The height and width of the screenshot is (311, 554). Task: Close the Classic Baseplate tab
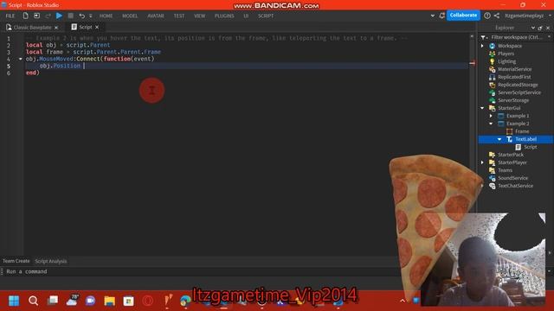point(56,27)
